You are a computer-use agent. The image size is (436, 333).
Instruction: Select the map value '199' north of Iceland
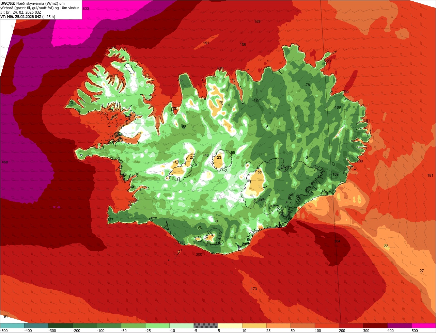(257, 21)
